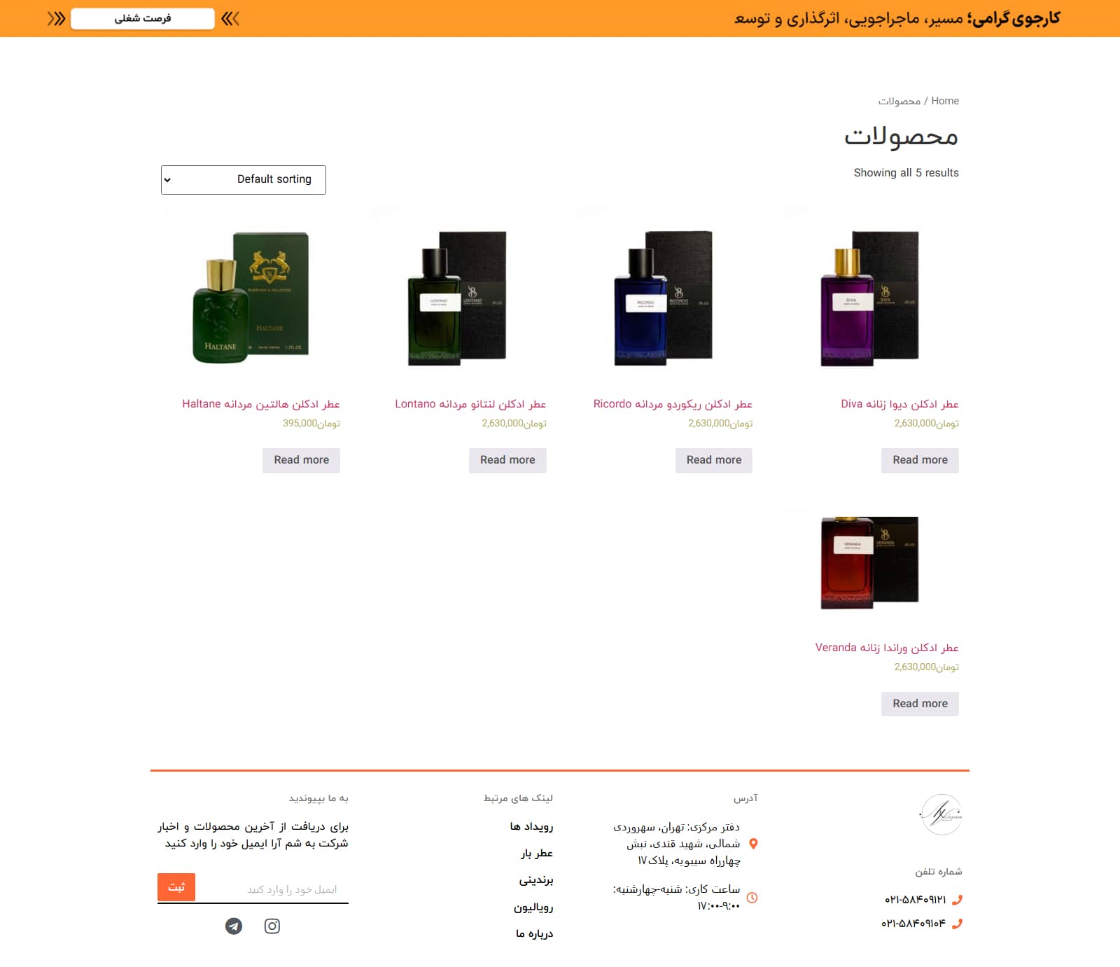Image resolution: width=1120 pixels, height=967 pixels.
Task: Click the فرصت شغلی banner button
Action: pyautogui.click(x=143, y=18)
